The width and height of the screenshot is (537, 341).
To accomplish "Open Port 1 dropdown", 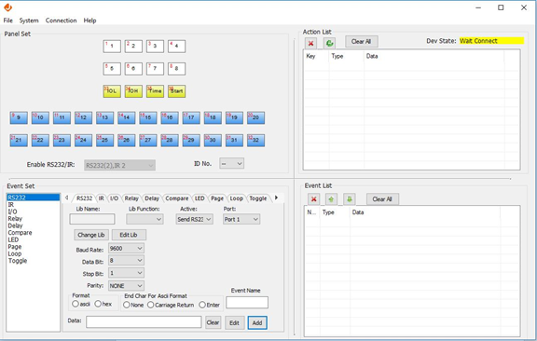I will [241, 219].
